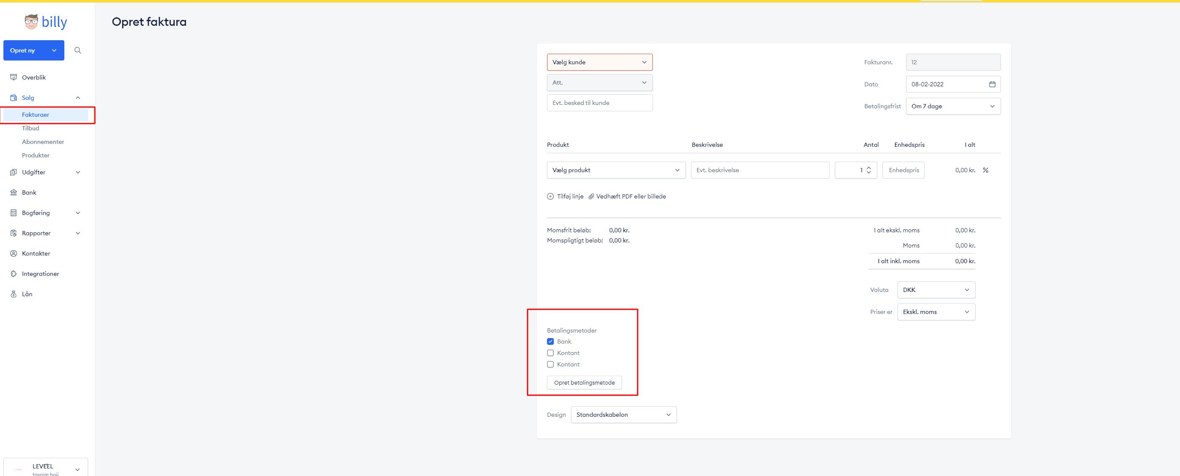Open the Produkter submenu item
Image resolution: width=1180 pixels, height=476 pixels.
[x=36, y=155]
